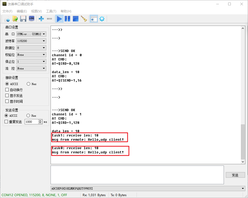Open file using the folder icon
The image size is (248, 198).
[15, 19]
